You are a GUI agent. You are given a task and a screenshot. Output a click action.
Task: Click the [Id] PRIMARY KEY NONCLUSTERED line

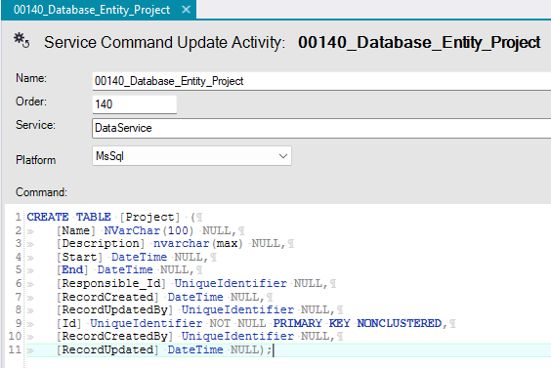tap(256, 323)
